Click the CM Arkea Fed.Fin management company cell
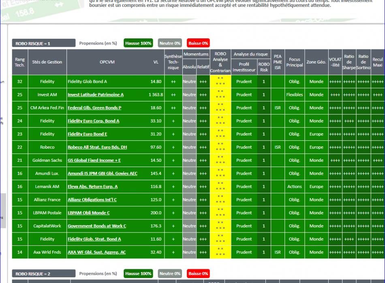Image resolution: width=385 pixels, height=283 pixels. (47, 108)
